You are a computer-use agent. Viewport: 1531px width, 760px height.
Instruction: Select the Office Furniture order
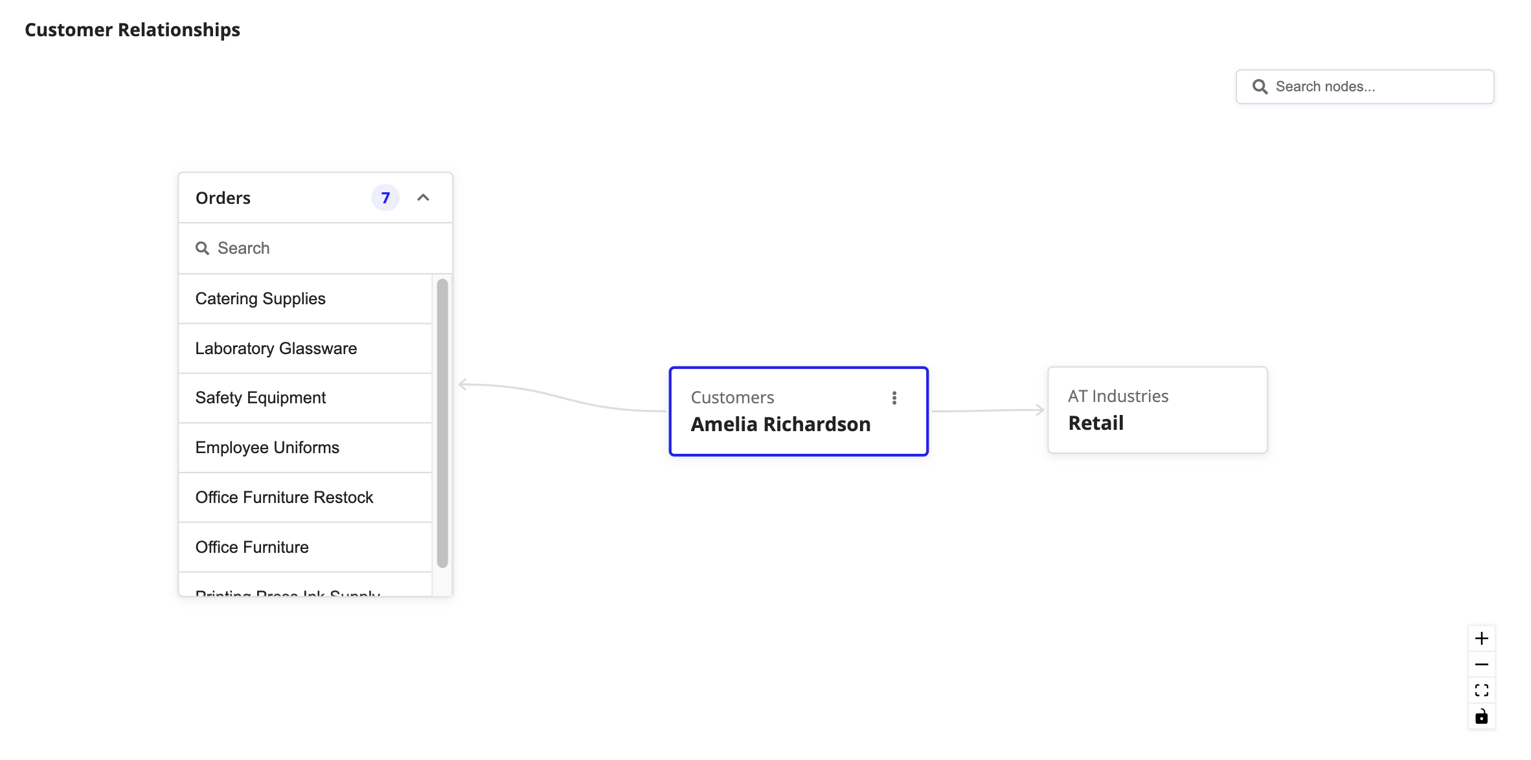coord(305,547)
